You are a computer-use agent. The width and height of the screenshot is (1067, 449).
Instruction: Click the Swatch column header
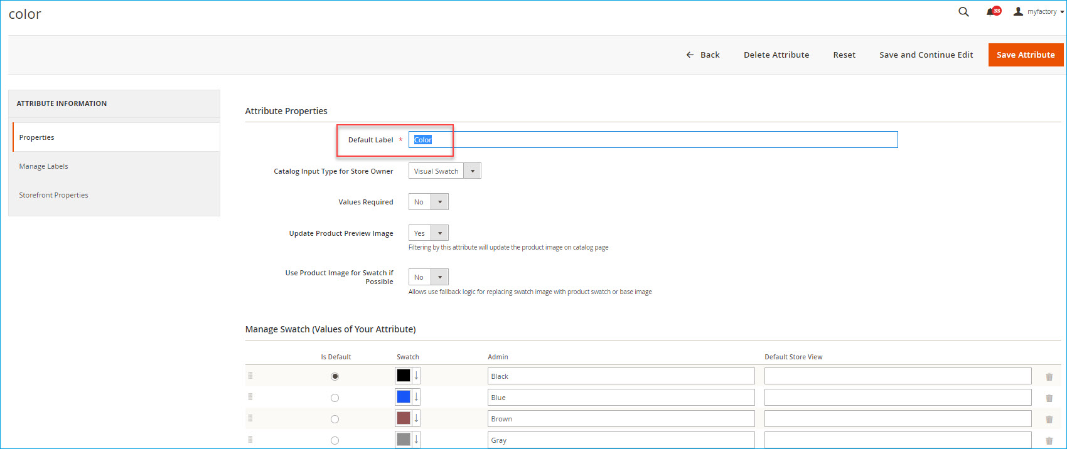click(x=408, y=357)
